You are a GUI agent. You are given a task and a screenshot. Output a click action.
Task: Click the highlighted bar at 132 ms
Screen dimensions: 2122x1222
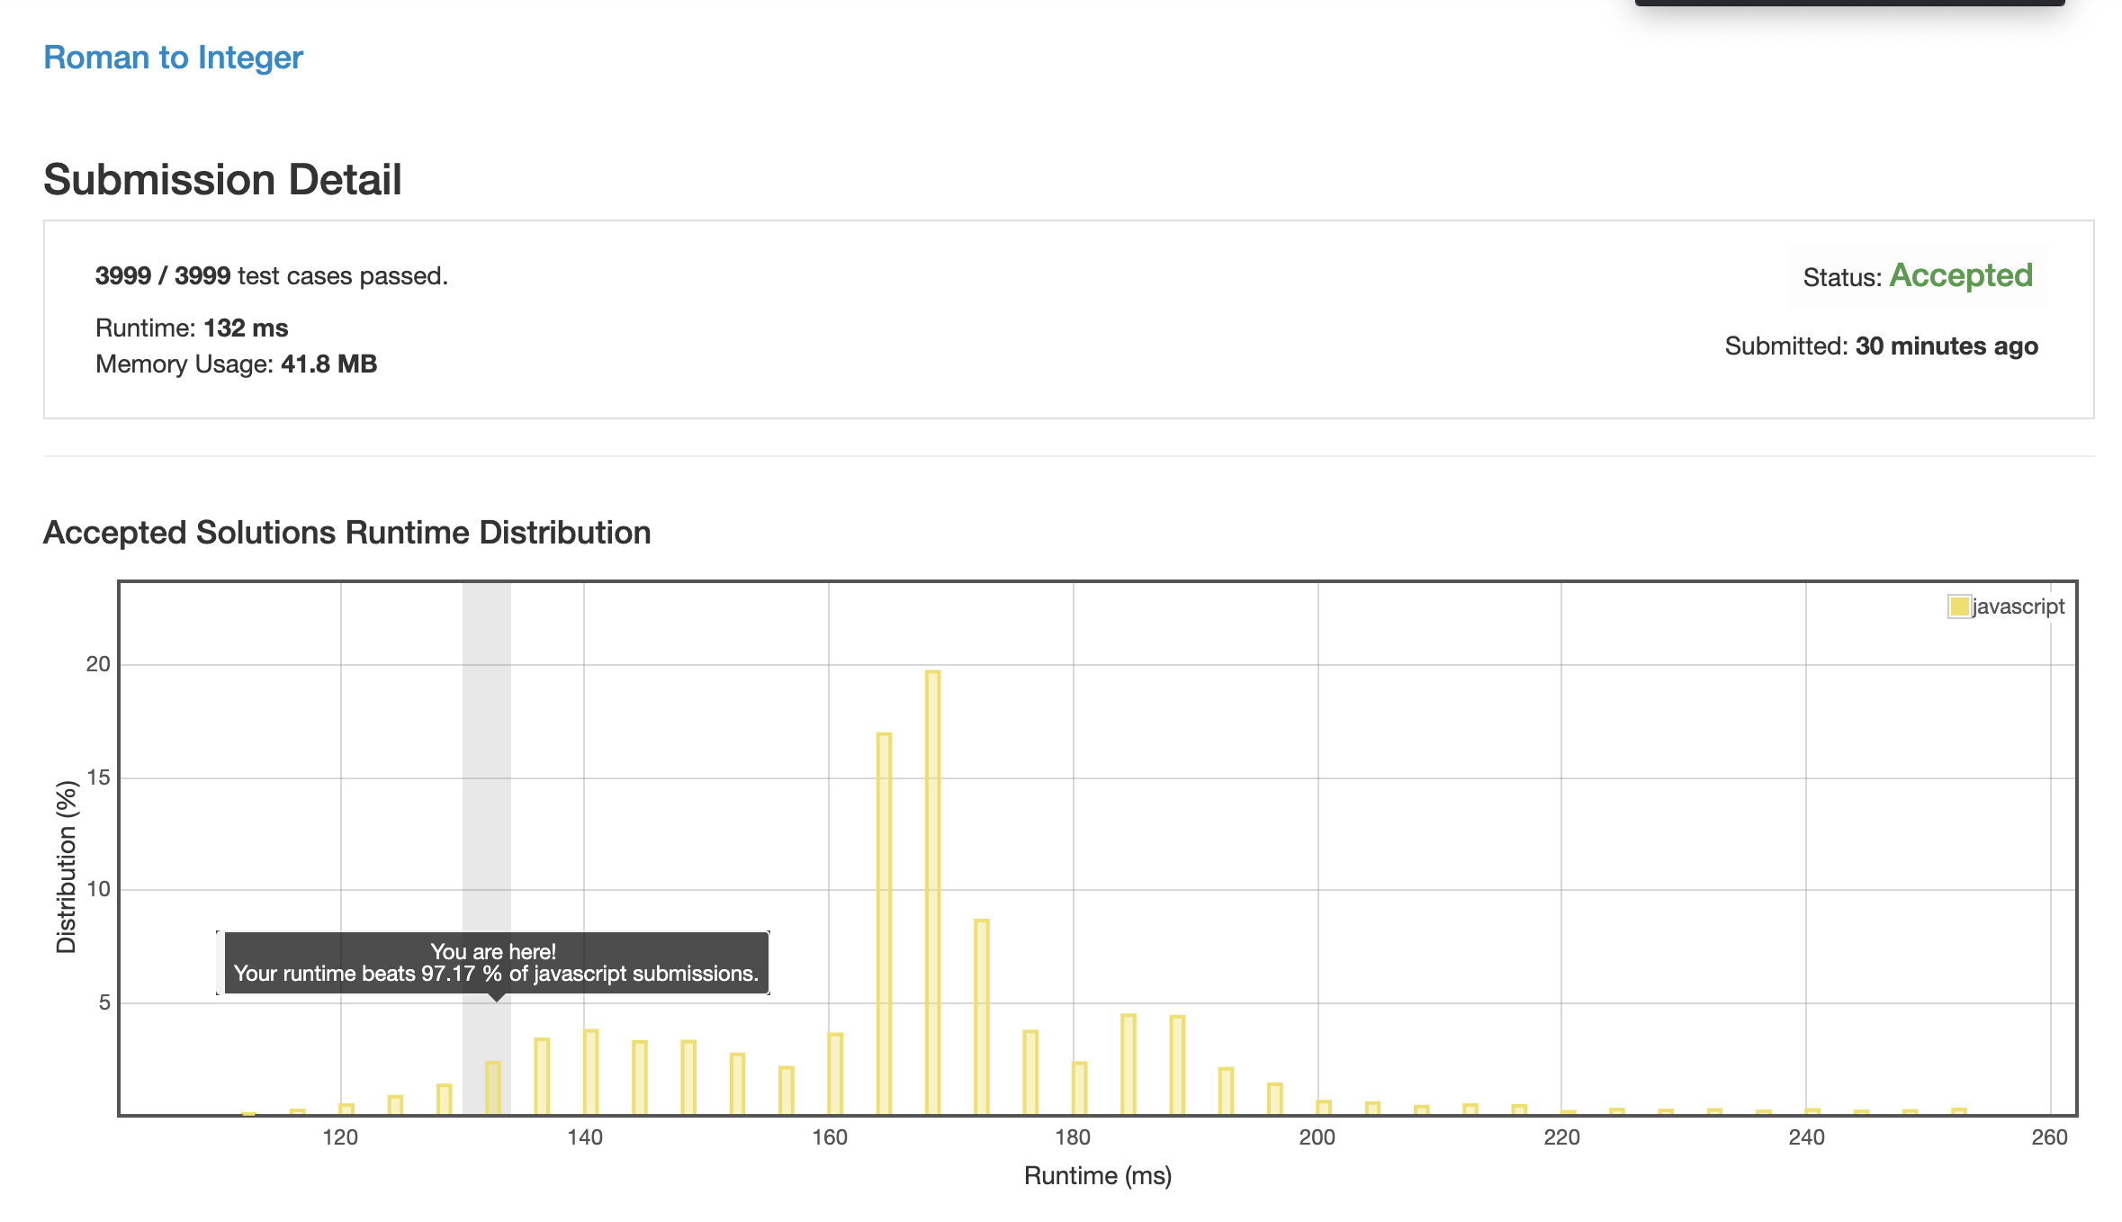(493, 1089)
